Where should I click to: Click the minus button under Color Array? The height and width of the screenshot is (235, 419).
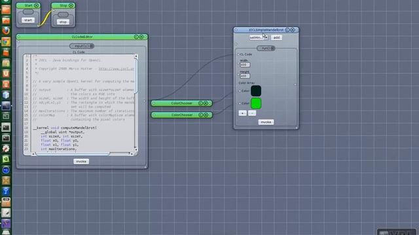(x=252, y=113)
